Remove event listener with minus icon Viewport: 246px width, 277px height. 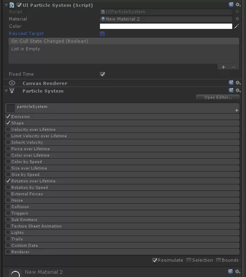pyautogui.click(x=234, y=67)
